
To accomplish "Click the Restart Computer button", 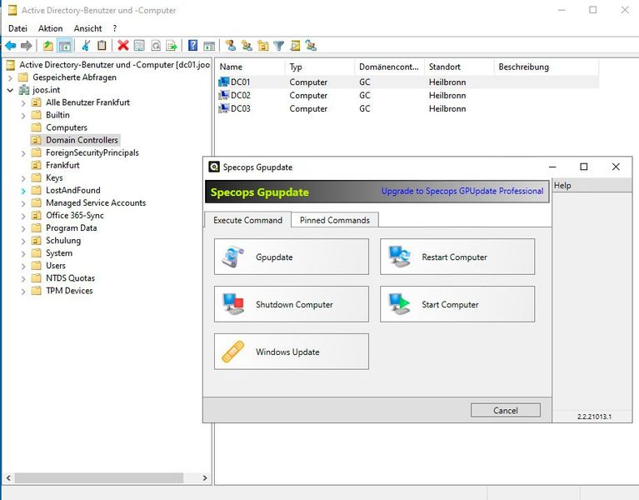I will click(457, 257).
